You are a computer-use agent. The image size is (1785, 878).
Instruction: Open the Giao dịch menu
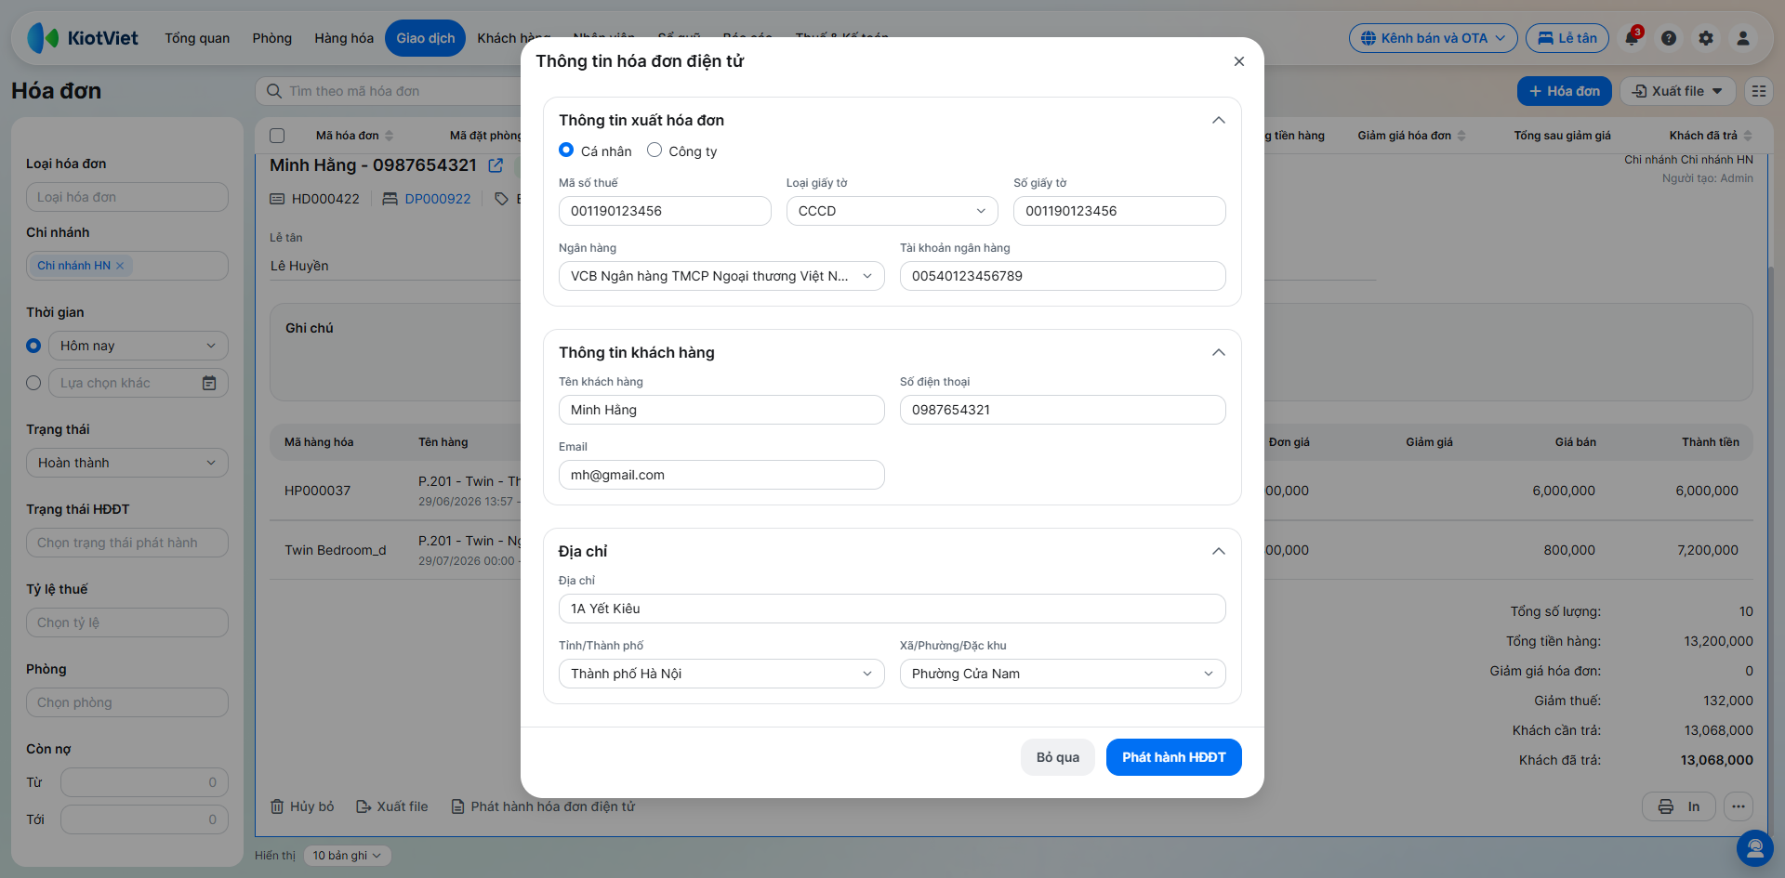[x=426, y=38]
